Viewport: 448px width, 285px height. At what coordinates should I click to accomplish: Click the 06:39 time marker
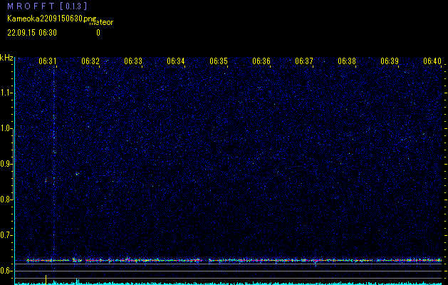click(x=390, y=61)
